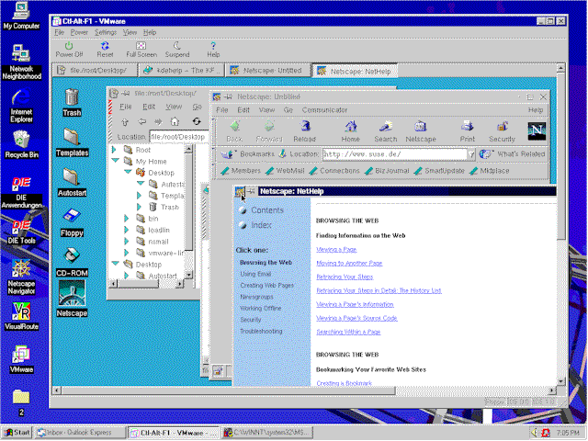Viewport: 588px width, 441px height.
Task: Open the Trash icon on KDE desktop
Action: pos(72,102)
